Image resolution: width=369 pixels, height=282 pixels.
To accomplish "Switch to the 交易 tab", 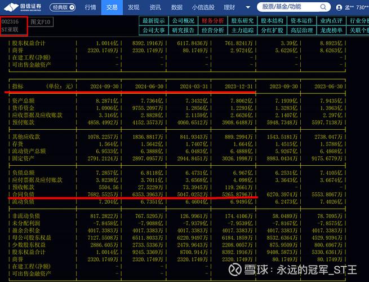I will 112,7.
